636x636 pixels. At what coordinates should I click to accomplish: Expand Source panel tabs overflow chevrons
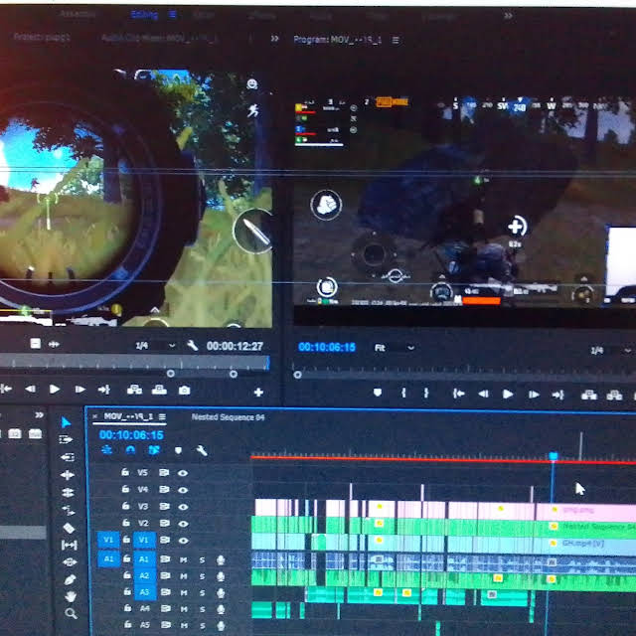[x=274, y=39]
